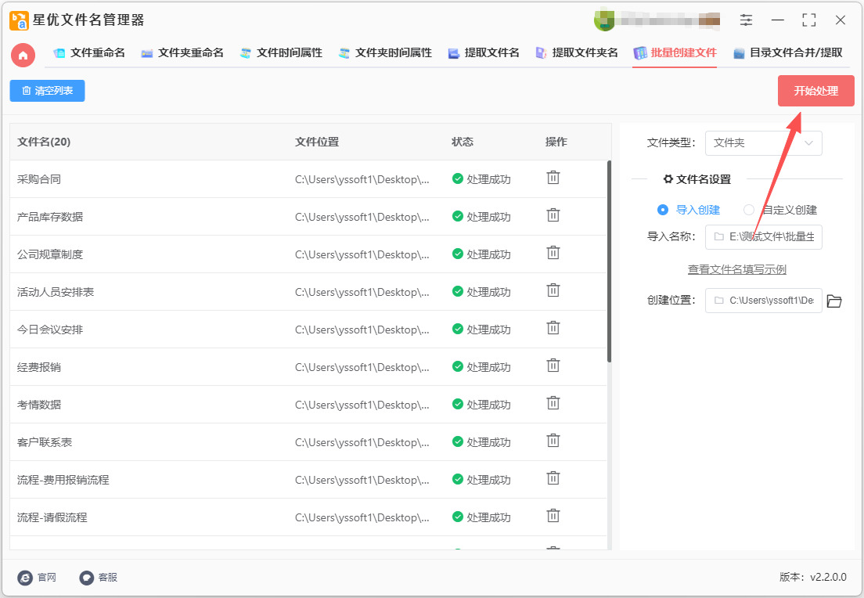Viewport: 864px width, 598px height.
Task: Select the 产品库存数据 file name
Action: tap(50, 217)
